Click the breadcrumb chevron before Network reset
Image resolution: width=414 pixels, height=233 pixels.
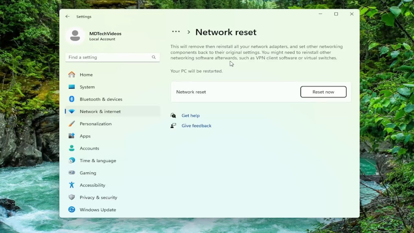pos(189,32)
